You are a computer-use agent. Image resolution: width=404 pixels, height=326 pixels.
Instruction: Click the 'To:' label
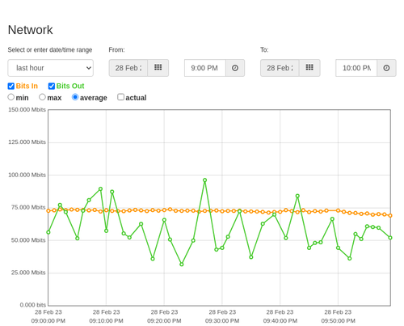(x=264, y=50)
